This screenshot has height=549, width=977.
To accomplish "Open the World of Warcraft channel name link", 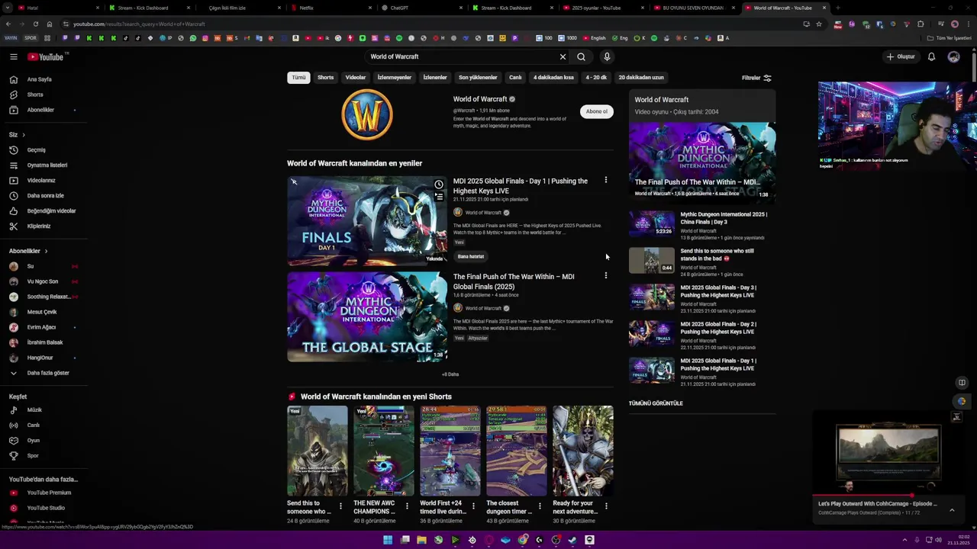I will click(x=480, y=99).
